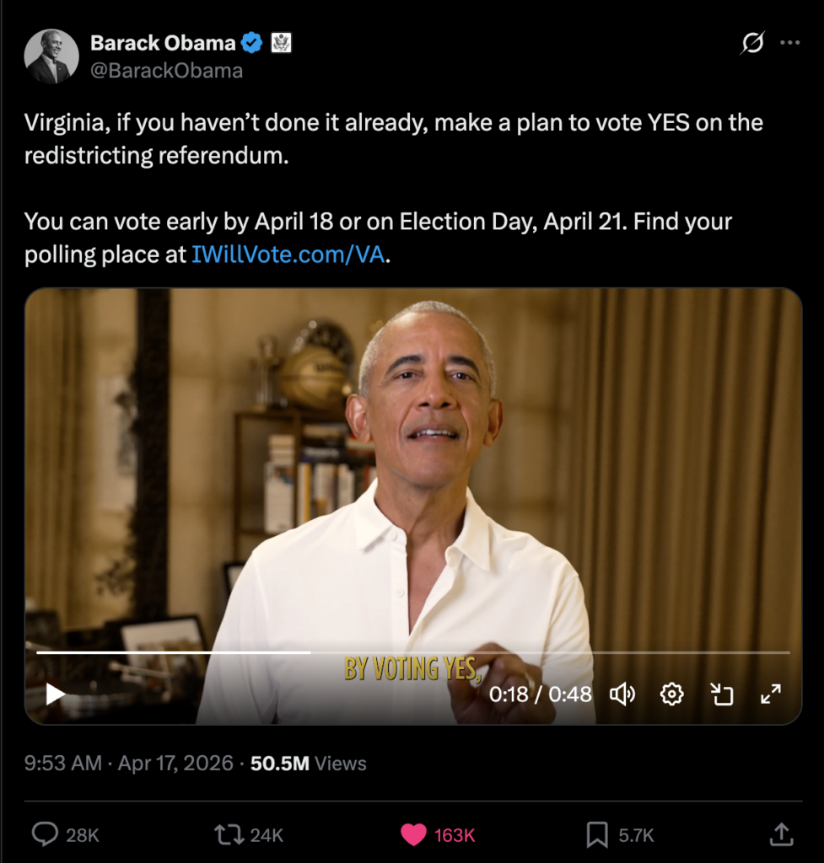824x863 pixels.
Task: Open video settings gear
Action: click(671, 694)
